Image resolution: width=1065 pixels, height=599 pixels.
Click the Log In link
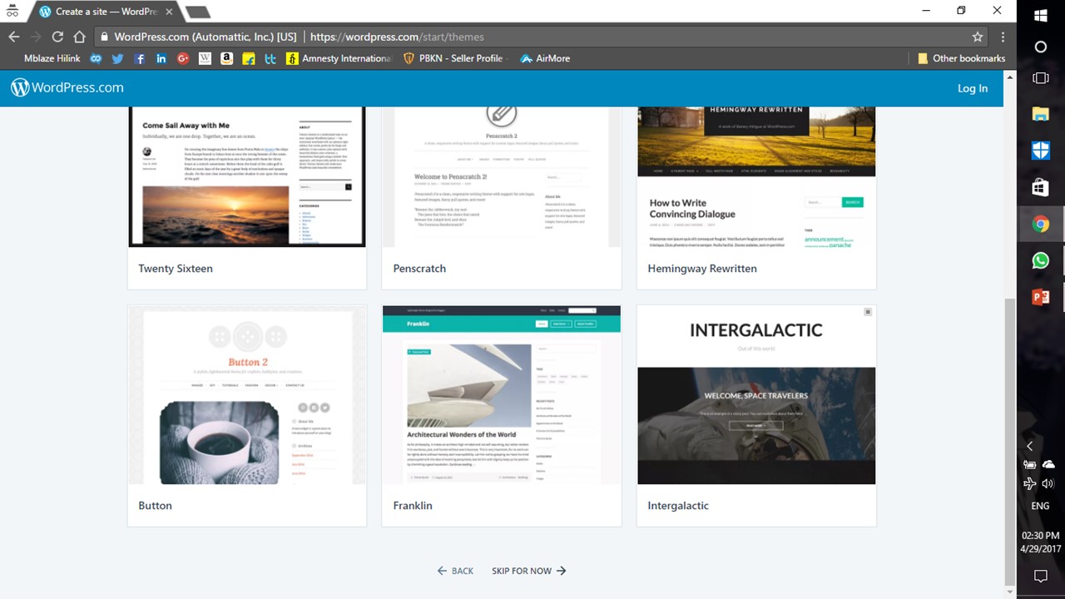972,88
